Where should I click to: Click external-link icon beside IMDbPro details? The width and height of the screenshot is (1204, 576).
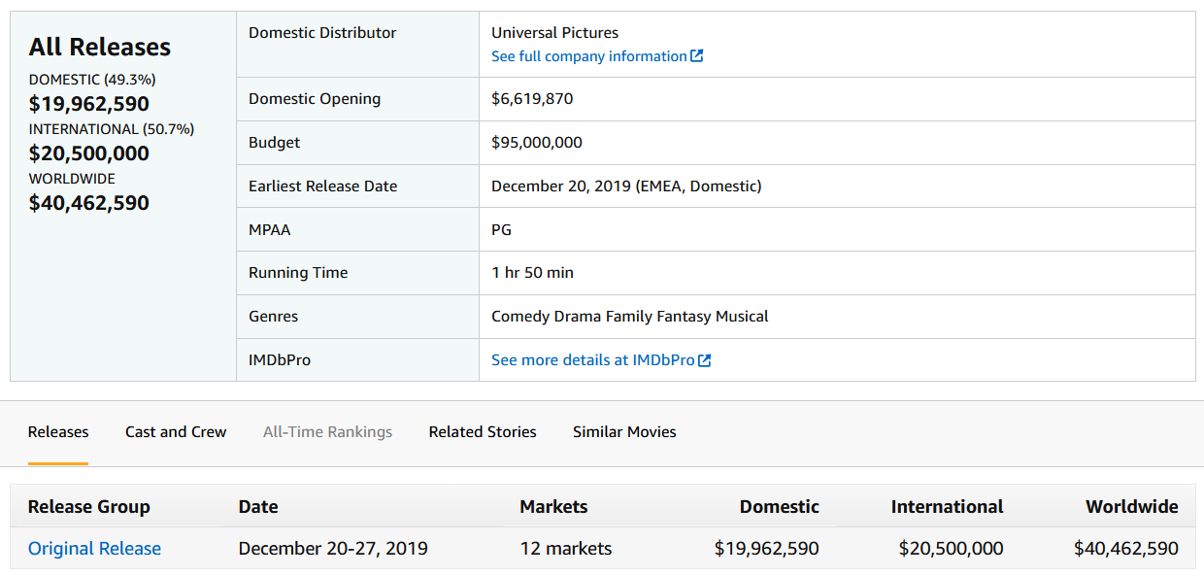coord(705,360)
